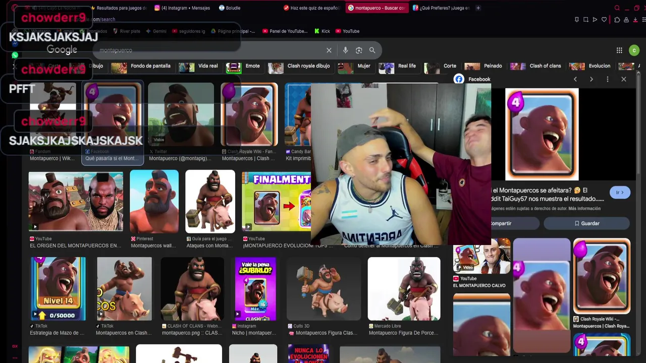Open the Vale la pena subirlo Instagram thumbnail
Viewport: 646px width, 363px height.
pyautogui.click(x=255, y=289)
